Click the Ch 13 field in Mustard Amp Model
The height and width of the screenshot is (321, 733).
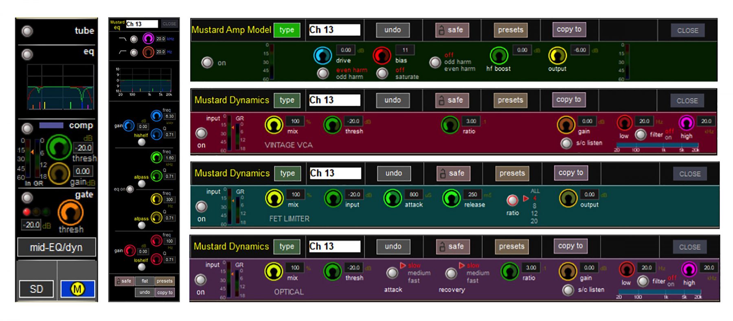334,30
